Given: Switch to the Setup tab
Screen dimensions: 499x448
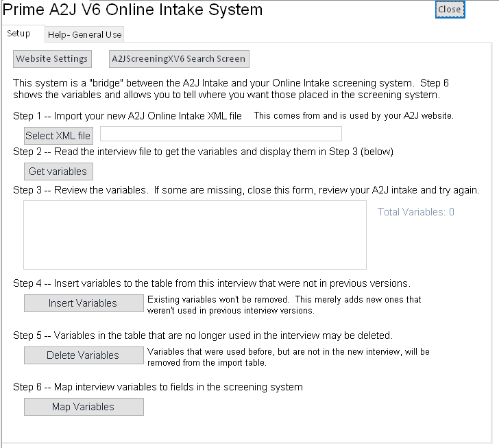Looking at the screenshot, I should 19,34.
